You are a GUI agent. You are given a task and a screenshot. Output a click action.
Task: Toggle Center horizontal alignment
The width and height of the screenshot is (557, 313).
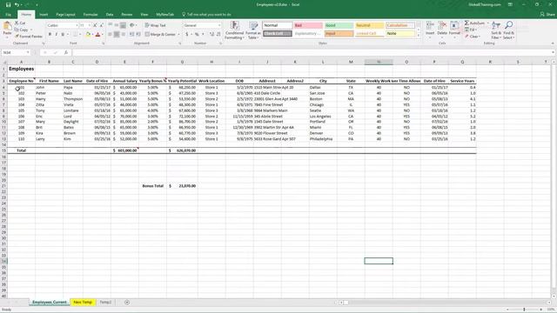(x=117, y=35)
